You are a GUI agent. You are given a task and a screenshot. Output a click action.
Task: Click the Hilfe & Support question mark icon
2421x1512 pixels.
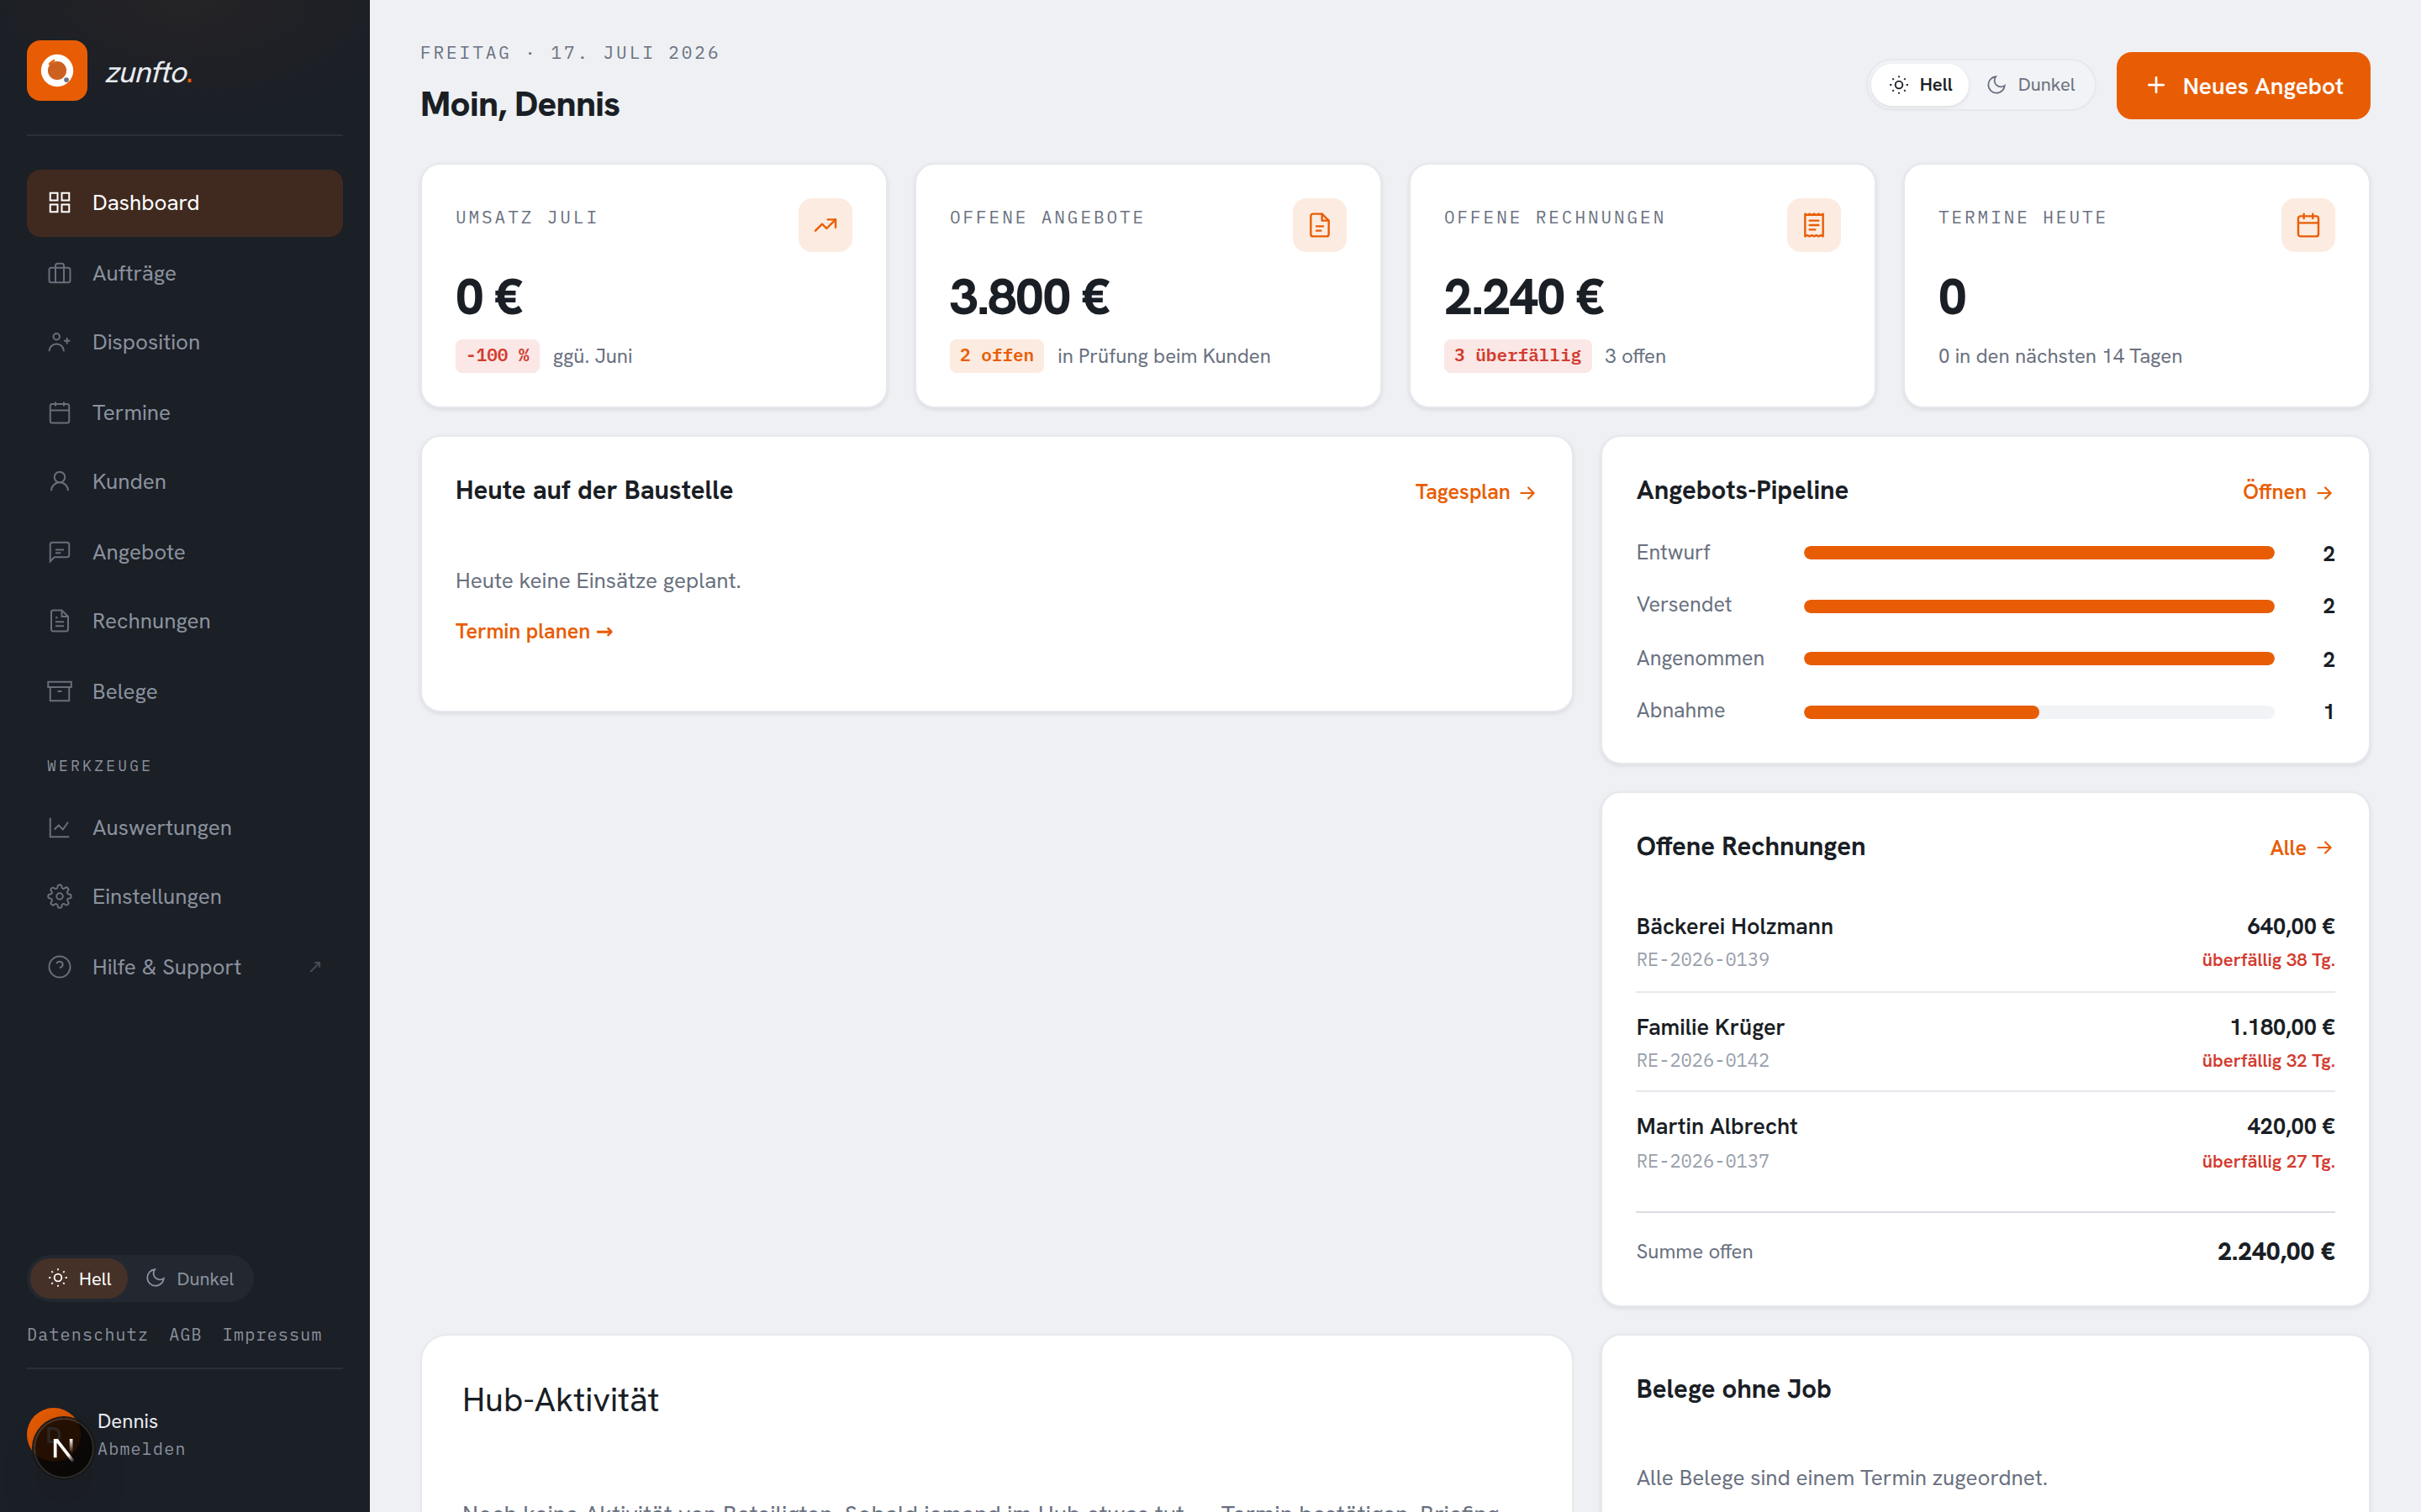tap(60, 967)
